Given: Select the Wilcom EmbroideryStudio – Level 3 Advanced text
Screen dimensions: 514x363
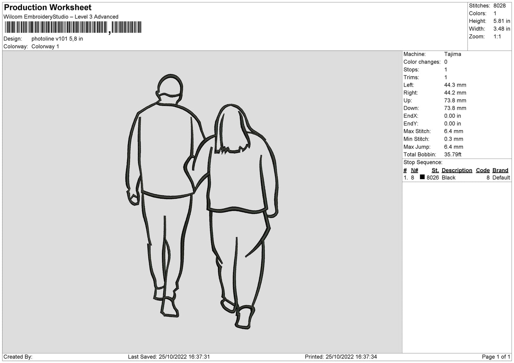Looking at the screenshot, I should click(61, 17).
